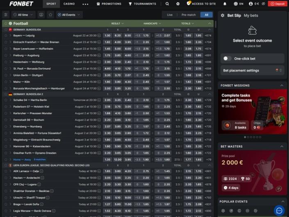Click the notifications bell icon
This screenshot has width=289, height=217.
[224, 4]
